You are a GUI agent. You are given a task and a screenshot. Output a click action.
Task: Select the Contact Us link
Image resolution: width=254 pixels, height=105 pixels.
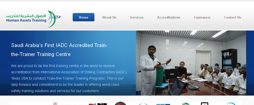coord(233,17)
